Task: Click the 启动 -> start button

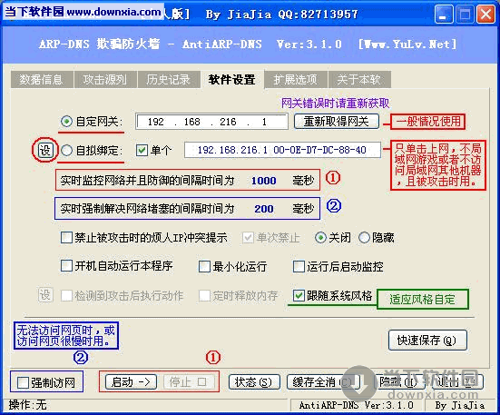Action: click(x=131, y=381)
